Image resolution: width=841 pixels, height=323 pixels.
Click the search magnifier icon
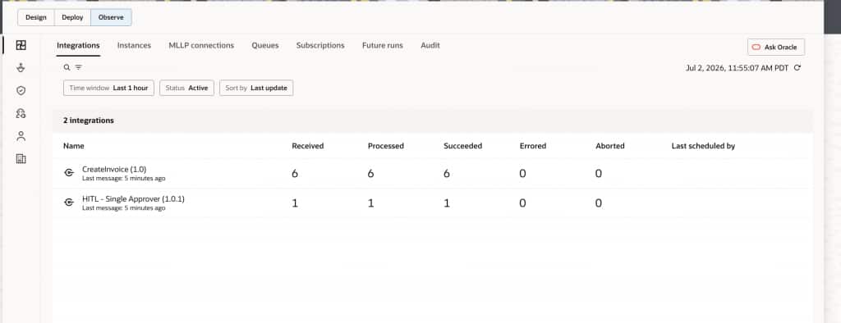click(67, 67)
